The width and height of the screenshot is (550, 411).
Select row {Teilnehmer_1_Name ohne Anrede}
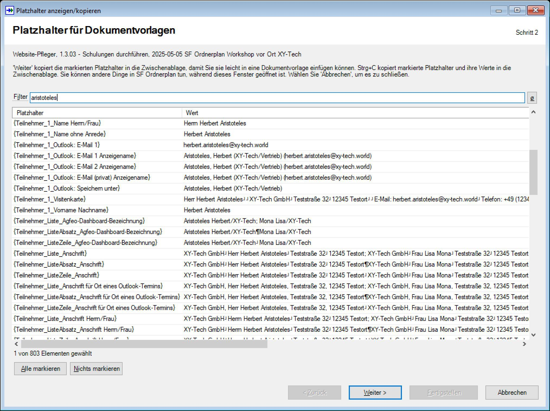point(271,134)
